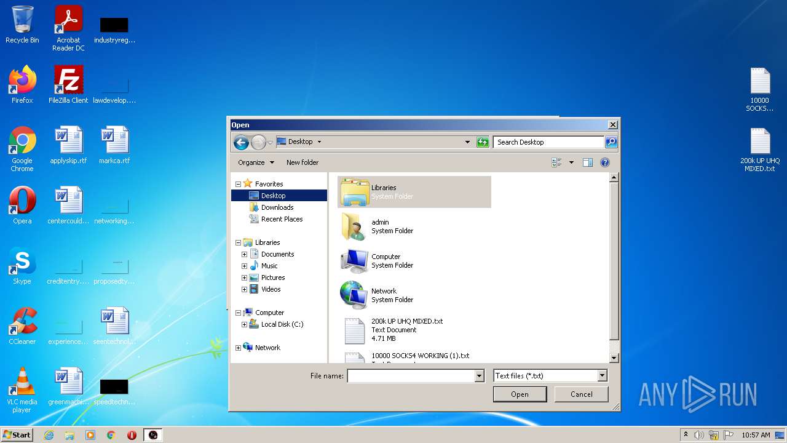The image size is (787, 443).
Task: Click the refresh button beside address bar
Action: [483, 142]
